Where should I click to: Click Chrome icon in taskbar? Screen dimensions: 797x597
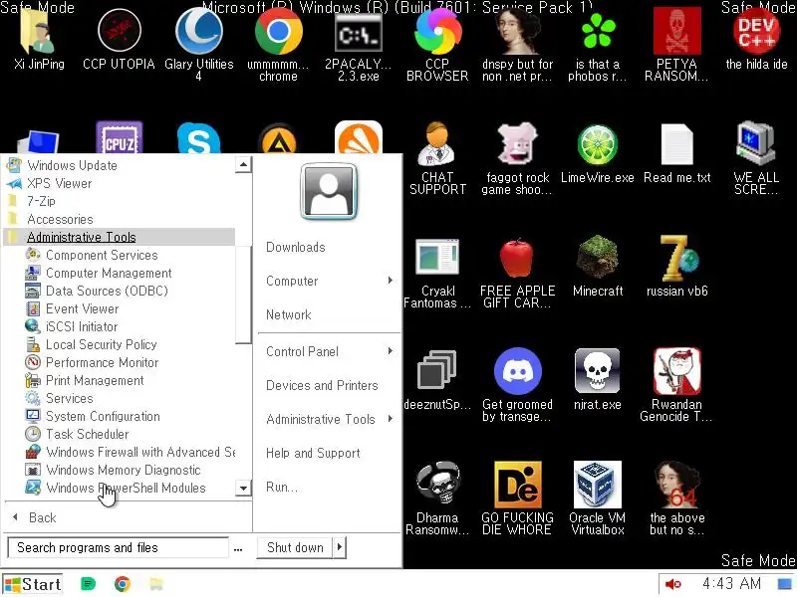[122, 584]
